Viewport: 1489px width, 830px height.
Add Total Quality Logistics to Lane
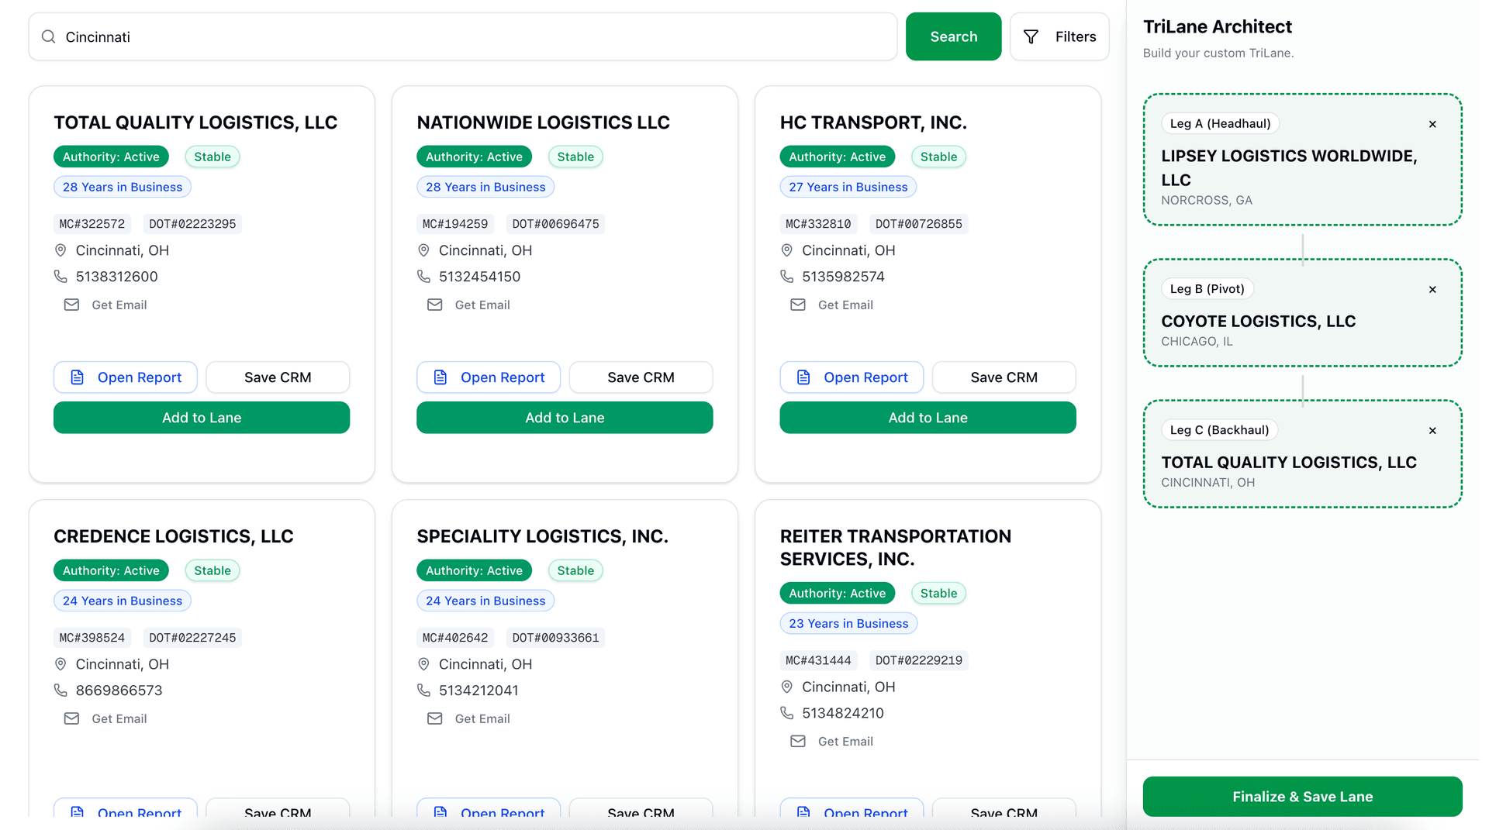pos(202,418)
